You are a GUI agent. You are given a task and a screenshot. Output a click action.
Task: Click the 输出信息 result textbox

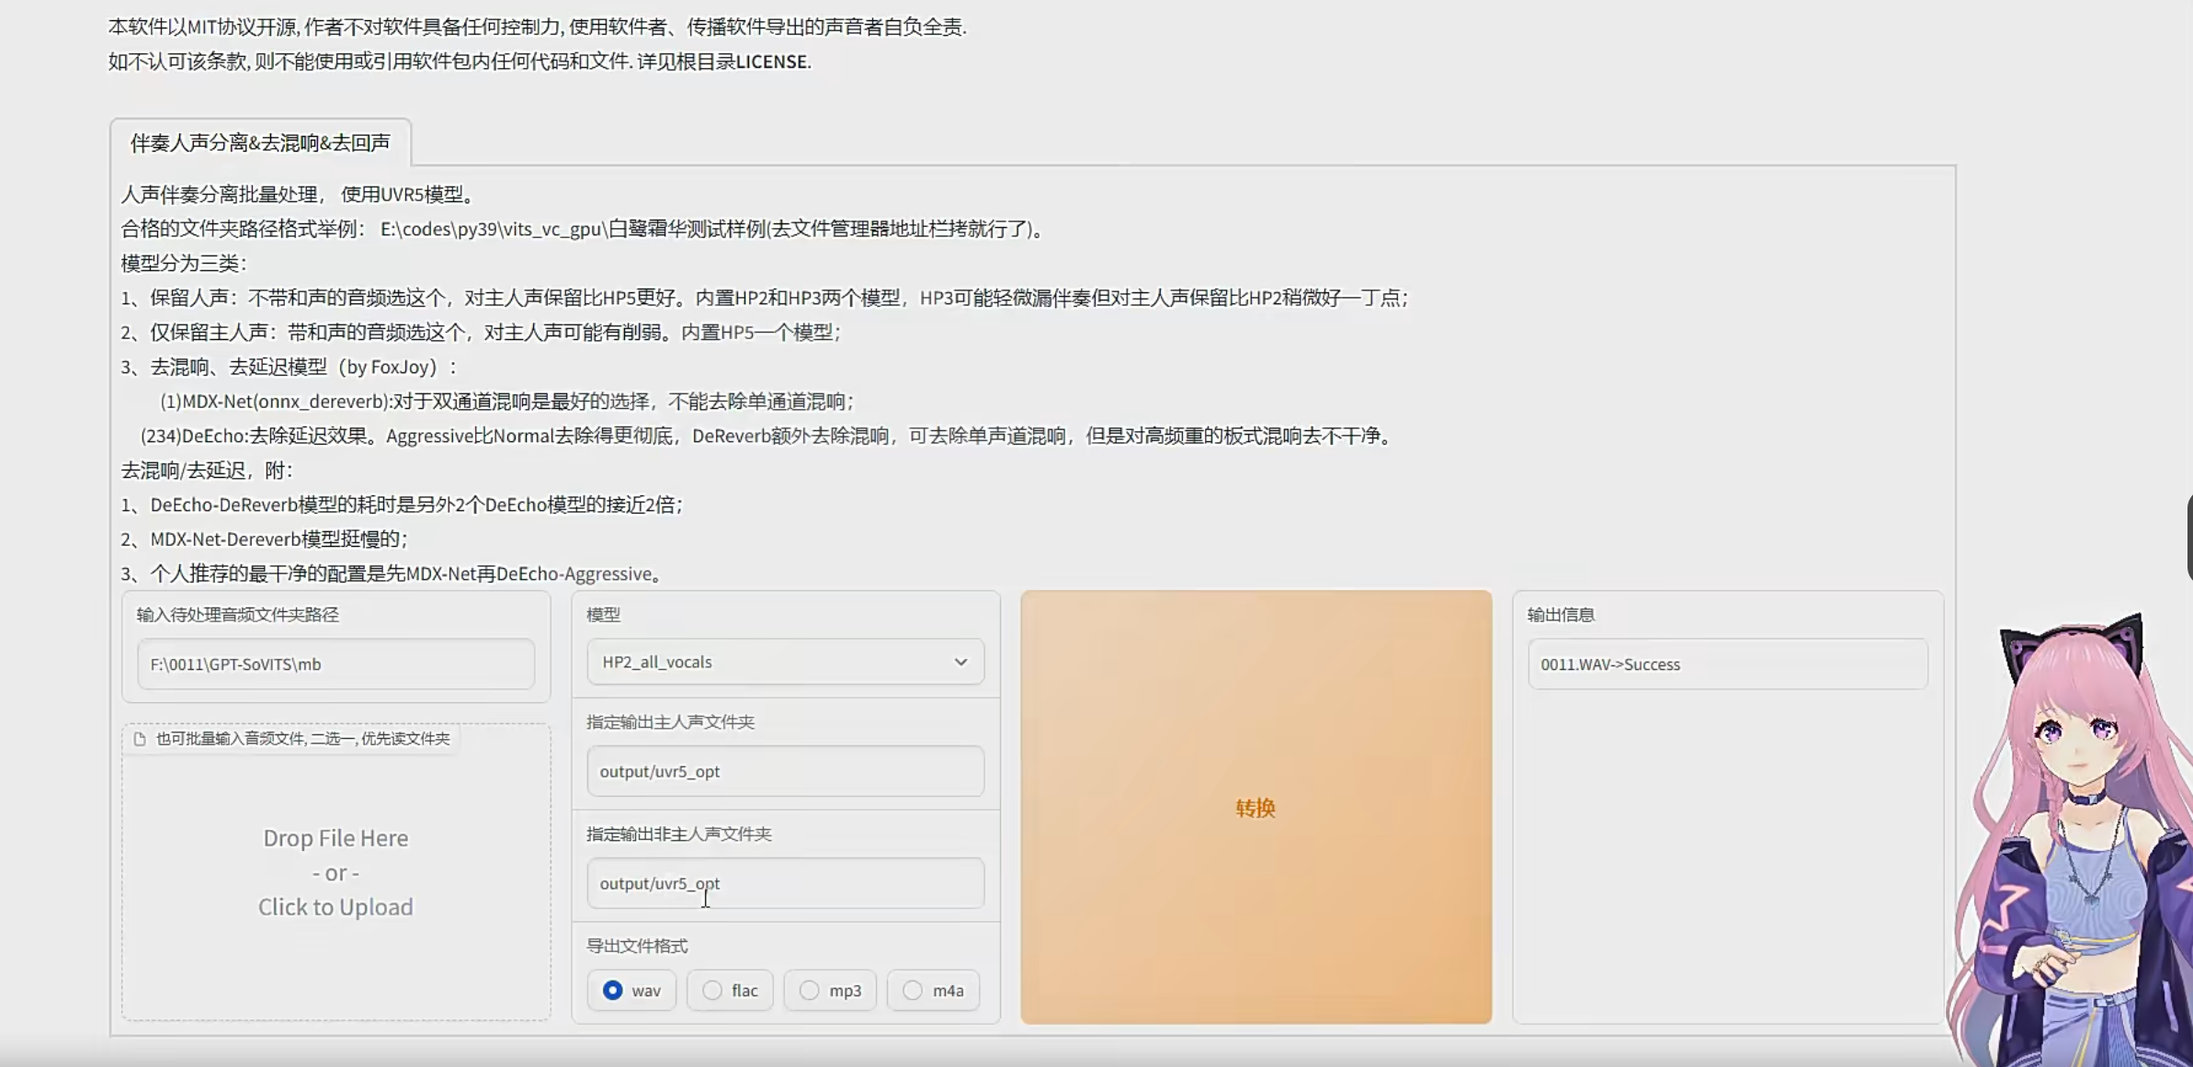1727,664
